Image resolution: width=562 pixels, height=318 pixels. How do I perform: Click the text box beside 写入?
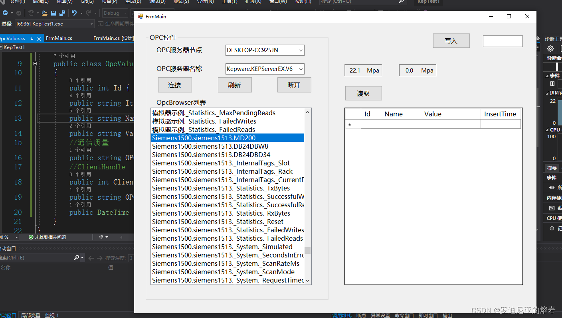(x=503, y=41)
